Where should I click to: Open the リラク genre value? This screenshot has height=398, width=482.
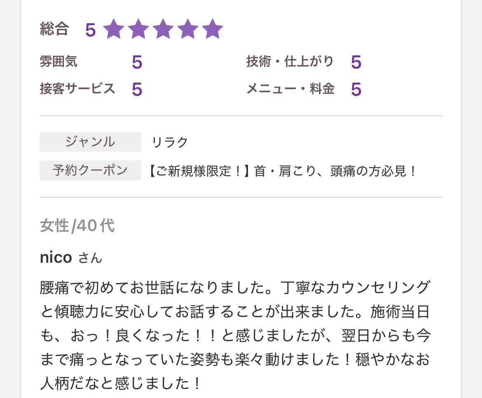tap(170, 142)
